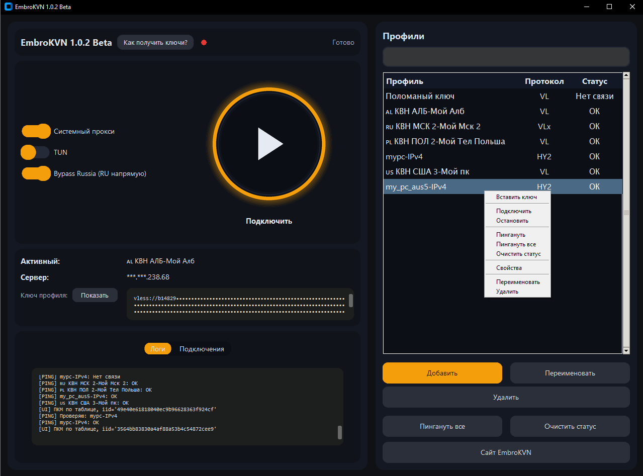Image resolution: width=643 pixels, height=476 pixels.
Task: Switch to the Подключения tab
Action: [x=202, y=349]
